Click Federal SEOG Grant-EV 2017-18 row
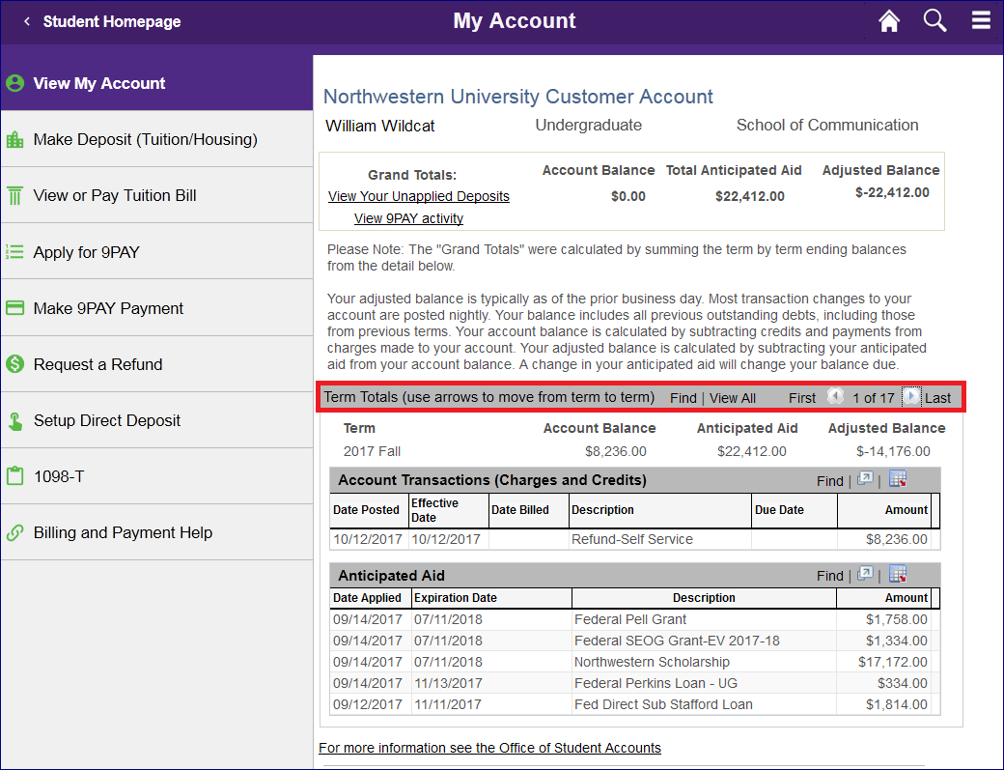Image resolution: width=1004 pixels, height=770 pixels. coord(635,641)
